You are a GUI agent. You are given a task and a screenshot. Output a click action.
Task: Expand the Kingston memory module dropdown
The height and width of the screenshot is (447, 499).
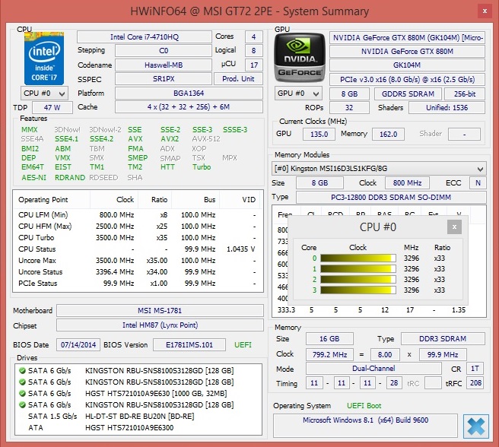pos(379,169)
